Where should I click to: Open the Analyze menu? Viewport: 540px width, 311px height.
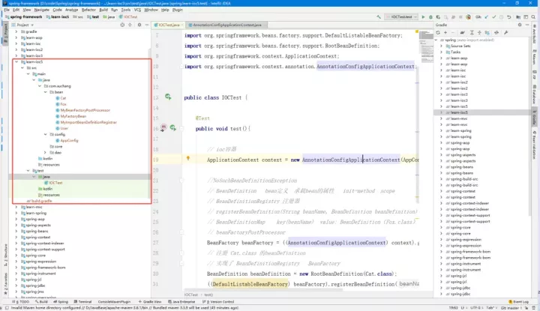click(72, 10)
